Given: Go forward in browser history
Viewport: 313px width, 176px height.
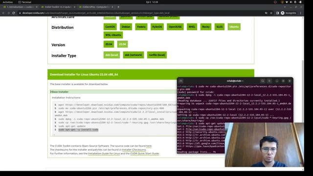Looking at the screenshot, I should [8, 13].
